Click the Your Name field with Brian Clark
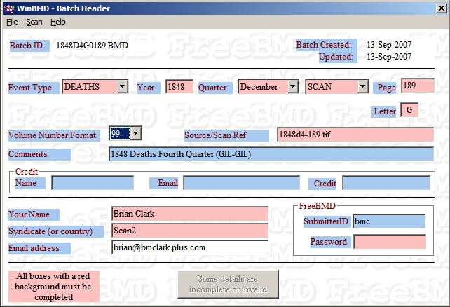Viewport: 450px width, 307px height. click(190, 214)
